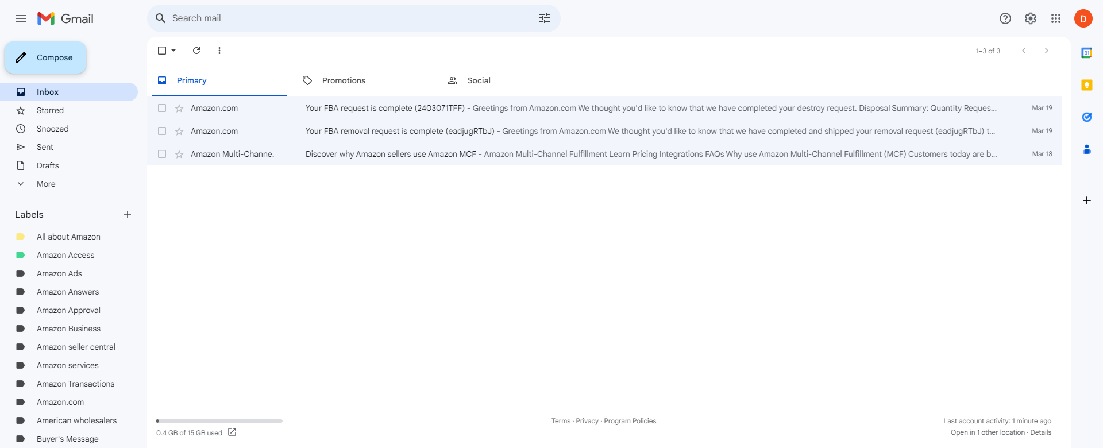This screenshot has width=1103, height=448.
Task: Open the Amazon Approval label
Action: 69,310
